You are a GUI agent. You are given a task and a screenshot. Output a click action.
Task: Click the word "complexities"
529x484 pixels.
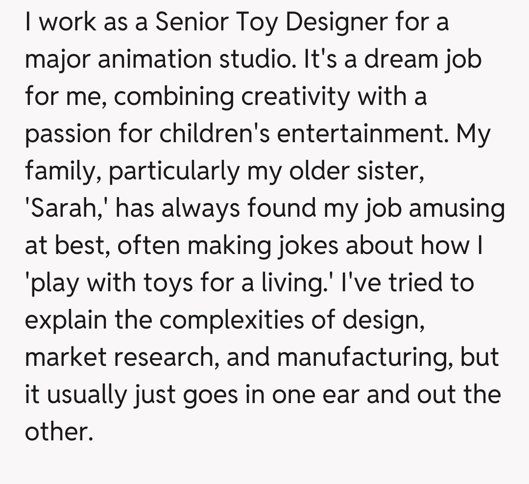246,320
